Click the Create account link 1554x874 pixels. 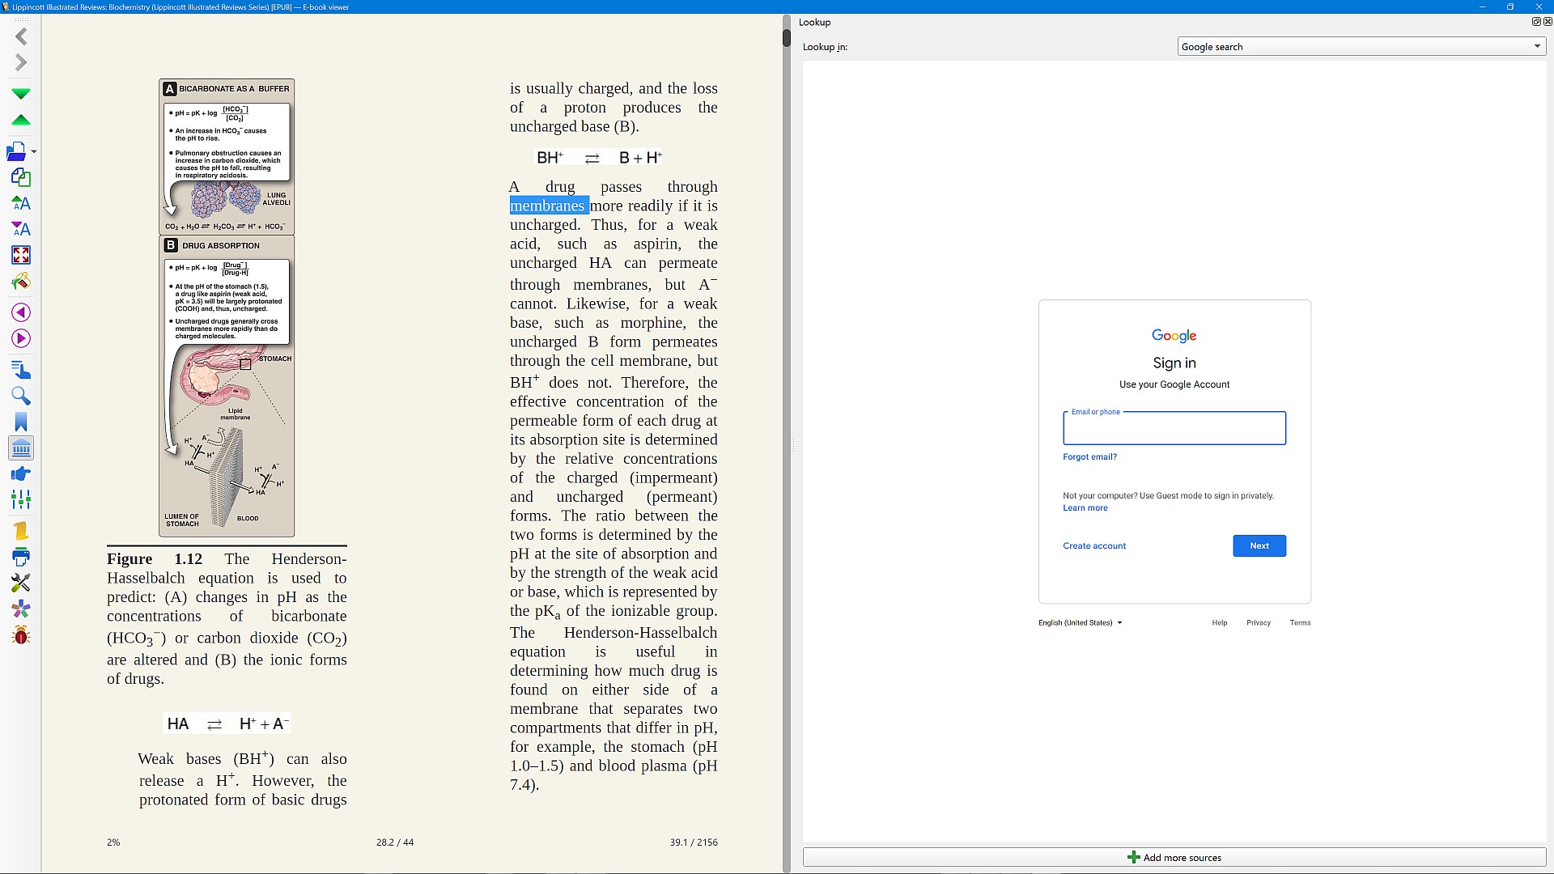coord(1093,546)
